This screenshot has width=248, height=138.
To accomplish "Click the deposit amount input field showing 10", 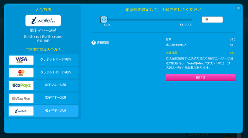I will coord(212,20).
